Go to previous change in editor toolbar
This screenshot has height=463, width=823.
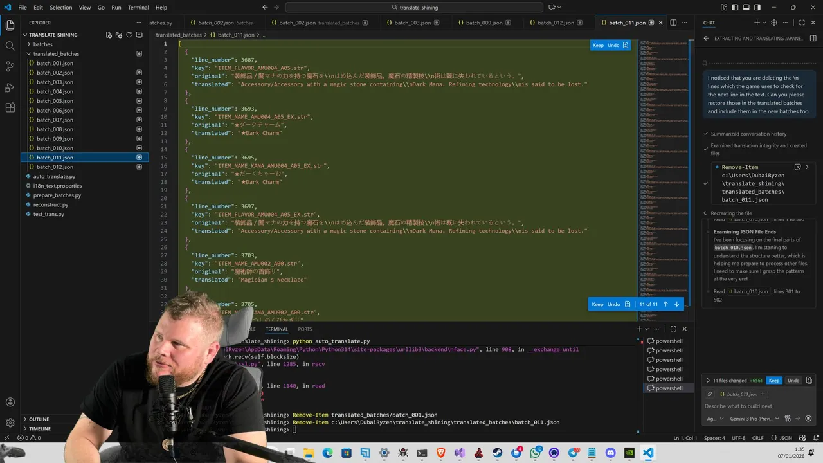pyautogui.click(x=665, y=304)
